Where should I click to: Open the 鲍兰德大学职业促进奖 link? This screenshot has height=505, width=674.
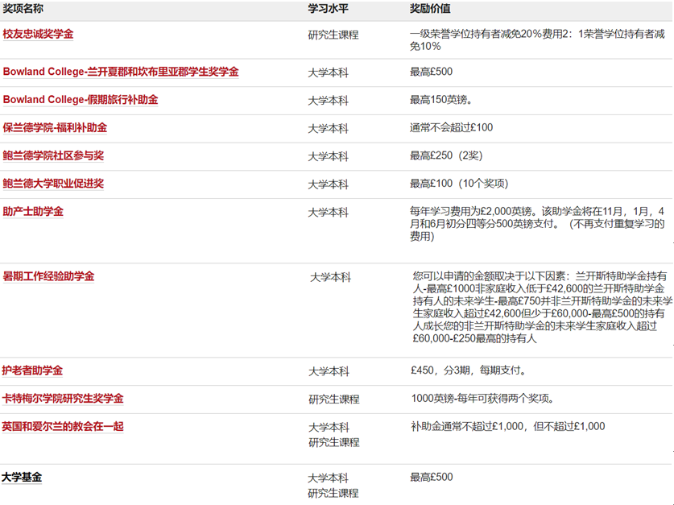53,184
